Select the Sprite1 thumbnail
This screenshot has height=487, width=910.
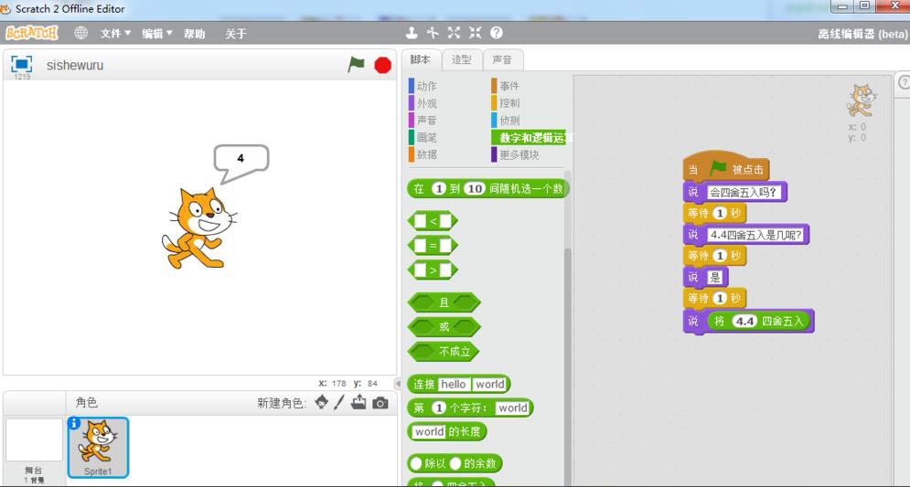point(98,448)
